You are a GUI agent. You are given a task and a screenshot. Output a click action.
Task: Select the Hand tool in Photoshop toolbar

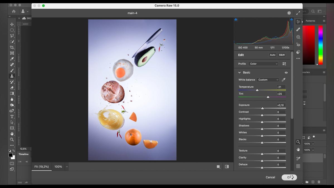[12, 134]
